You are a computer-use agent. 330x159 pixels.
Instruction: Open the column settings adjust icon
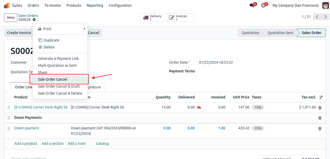(x=321, y=97)
